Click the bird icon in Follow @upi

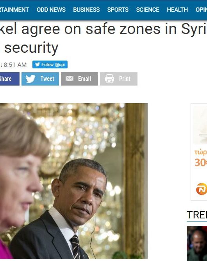click(37, 64)
